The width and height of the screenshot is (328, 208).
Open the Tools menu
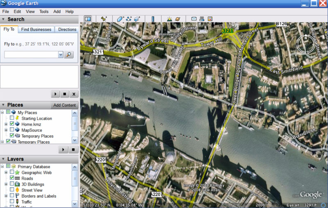[44, 11]
